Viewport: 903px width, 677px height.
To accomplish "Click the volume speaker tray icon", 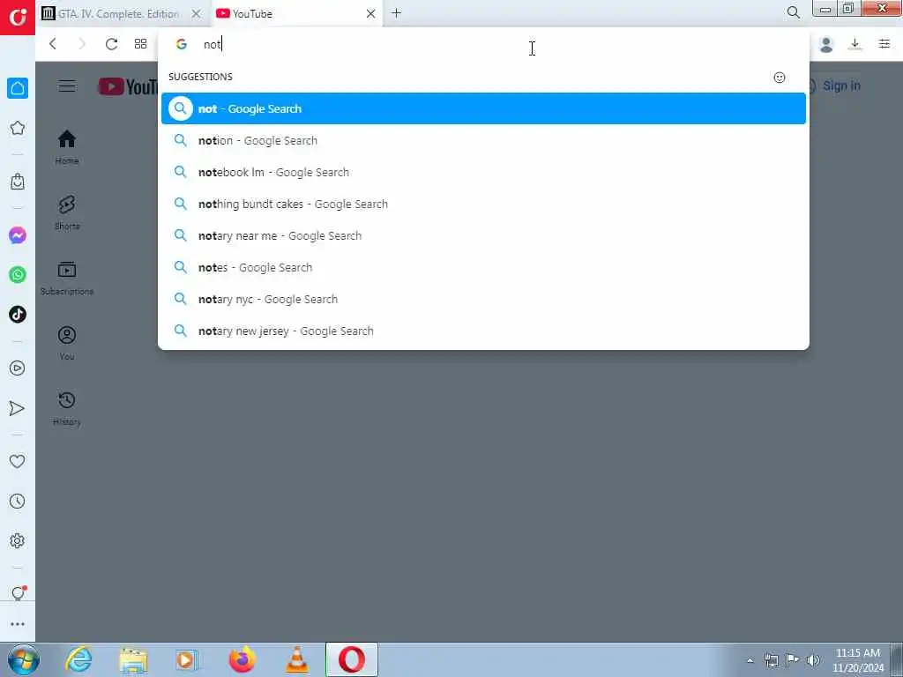I will [x=812, y=660].
